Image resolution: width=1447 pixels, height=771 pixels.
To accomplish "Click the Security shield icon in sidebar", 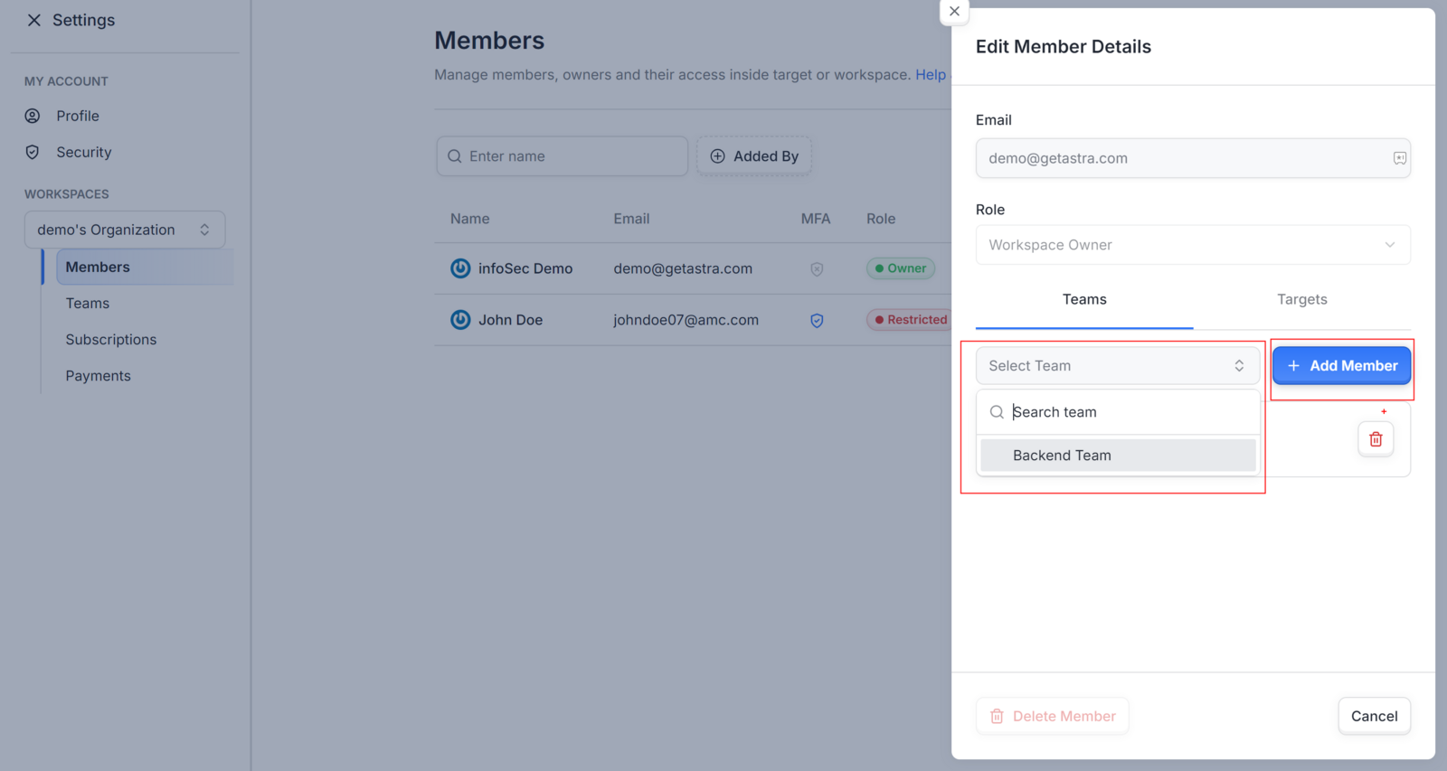I will [x=33, y=152].
